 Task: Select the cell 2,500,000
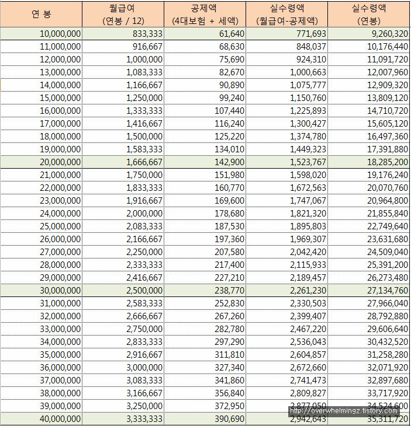click(x=123, y=290)
